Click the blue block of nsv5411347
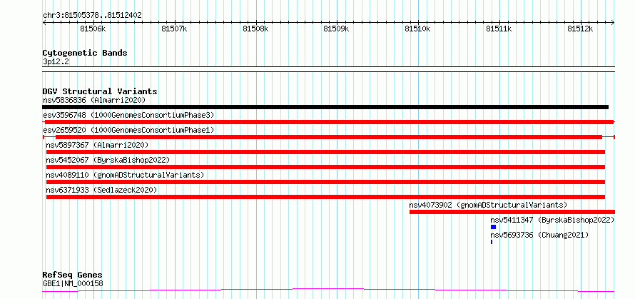The image size is (635, 299). 493,227
